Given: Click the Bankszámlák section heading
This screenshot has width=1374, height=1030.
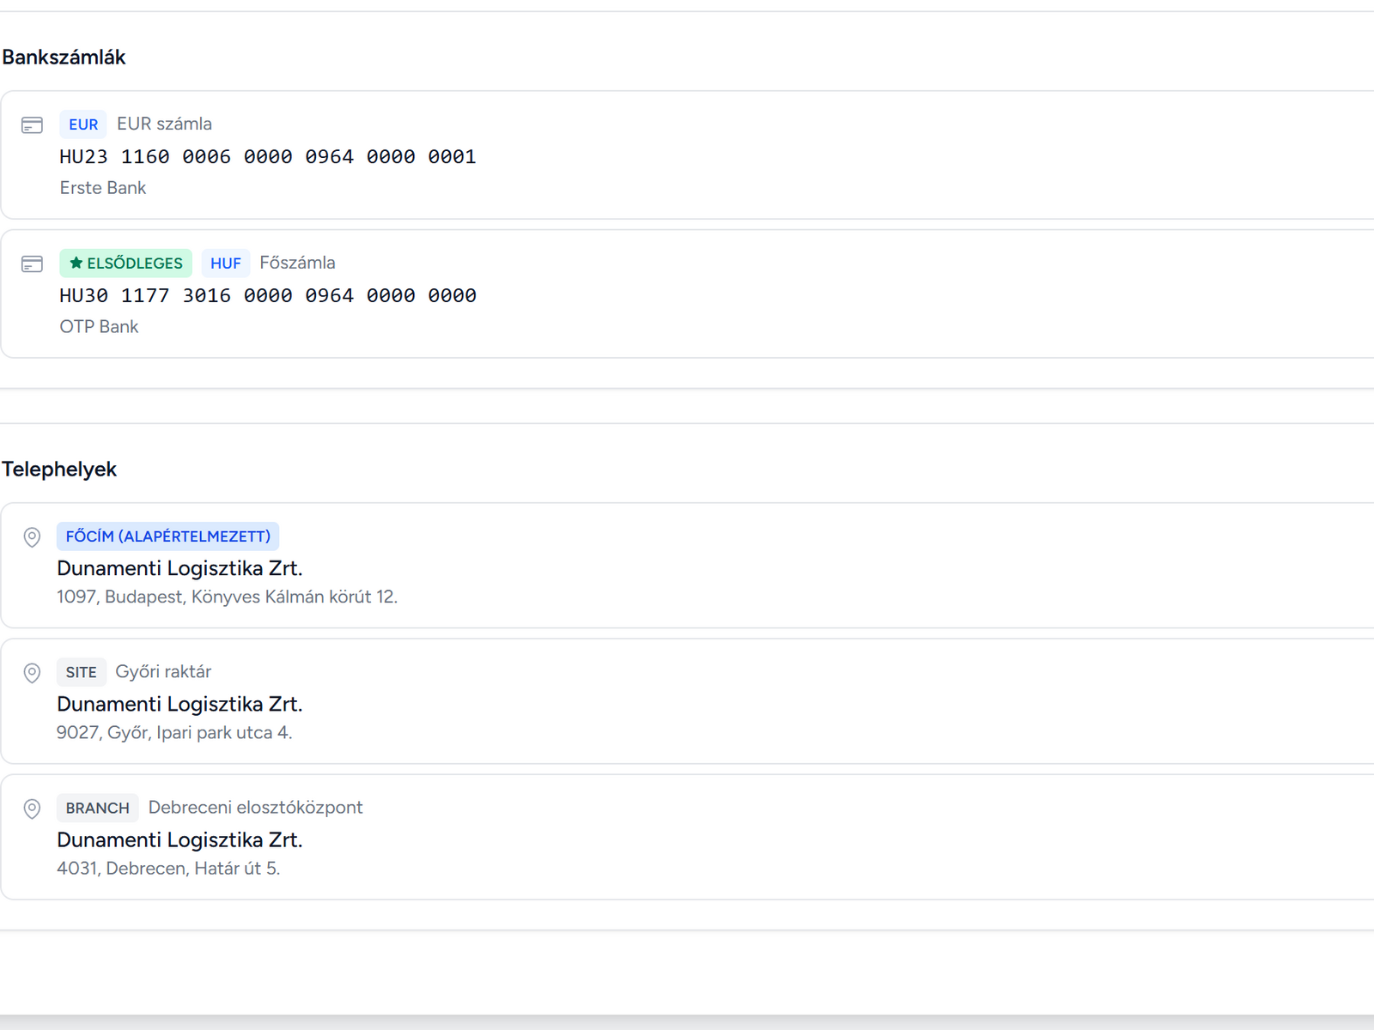Looking at the screenshot, I should [64, 58].
